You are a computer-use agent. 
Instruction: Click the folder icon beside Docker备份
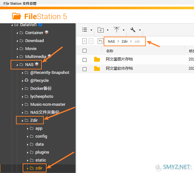26,89
